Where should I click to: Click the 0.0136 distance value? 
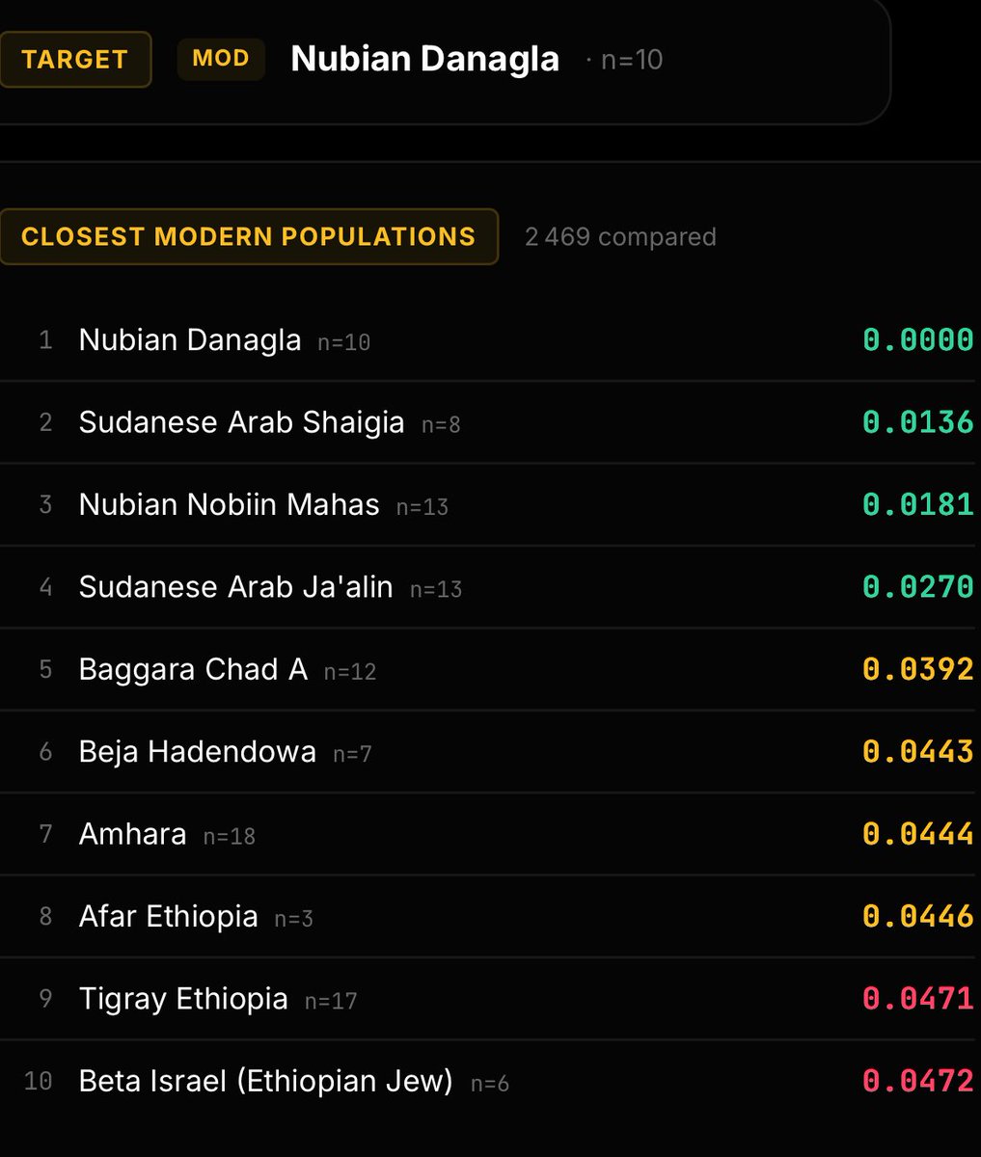coord(917,422)
